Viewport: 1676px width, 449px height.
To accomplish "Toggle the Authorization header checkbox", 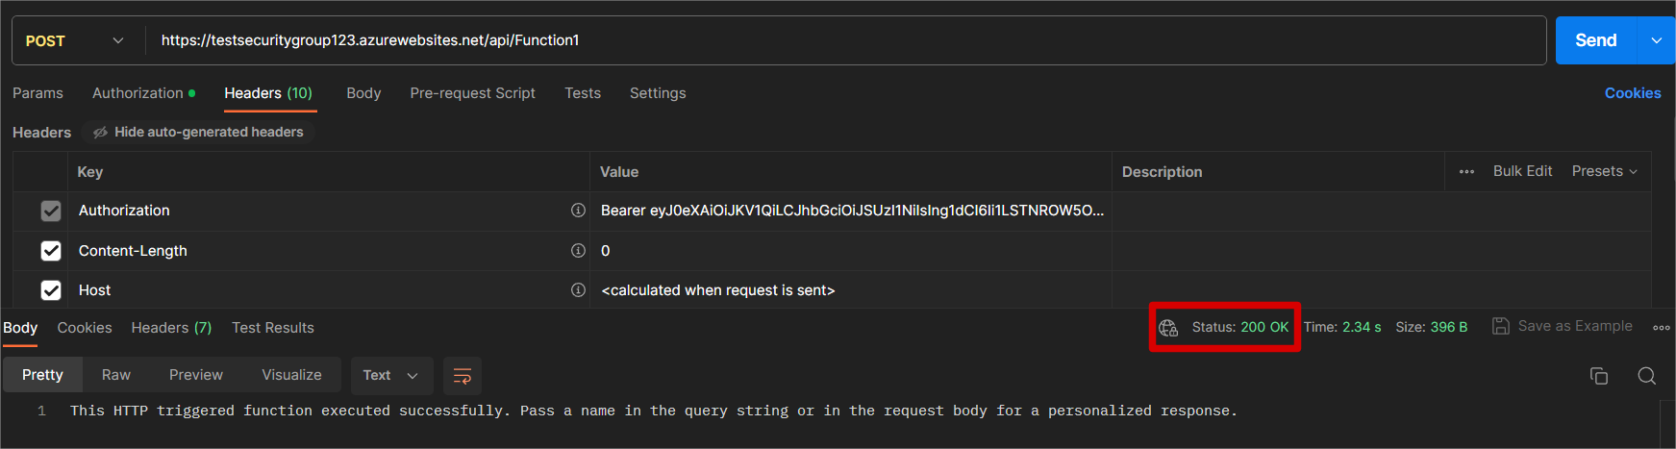I will click(x=51, y=211).
